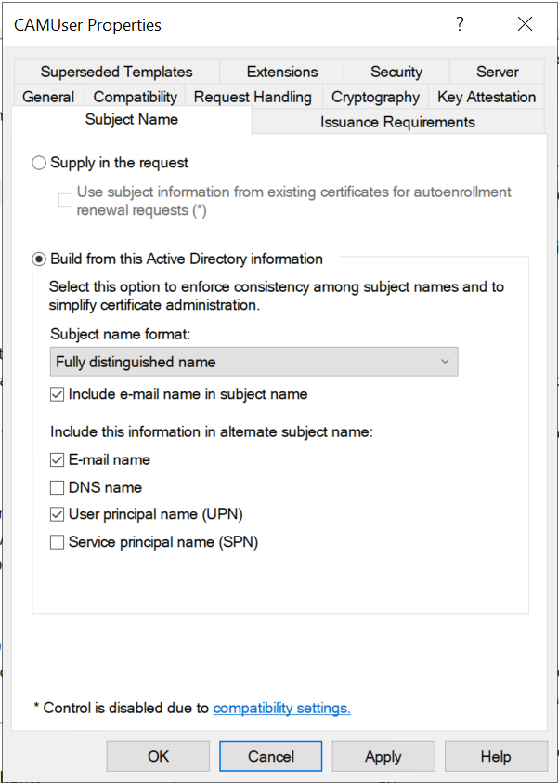Enable the DNS name checkbox
559x783 pixels.
coord(58,487)
